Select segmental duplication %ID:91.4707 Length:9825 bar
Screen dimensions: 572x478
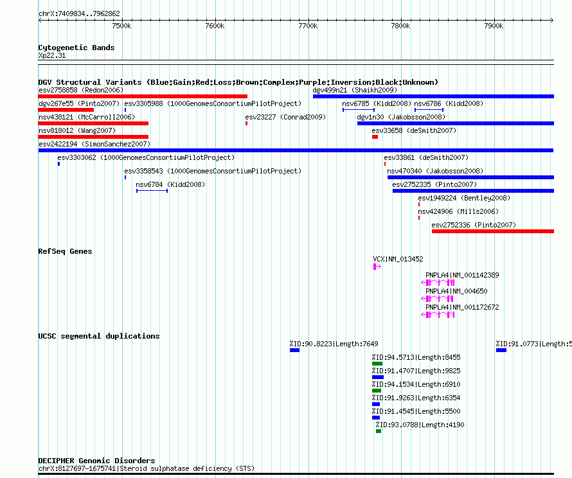point(378,377)
